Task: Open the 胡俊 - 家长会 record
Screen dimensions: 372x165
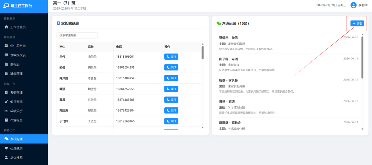Action: (x=289, y=85)
